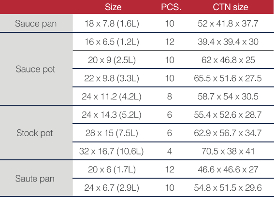Click the PCS value 8 cell
The width and height of the screenshot is (274, 197).
[169, 97]
